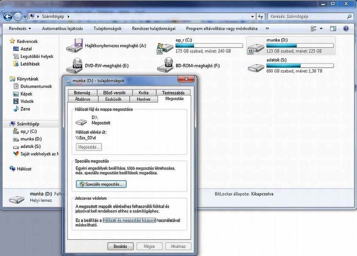
Task: Click the Speciális megosztás... button
Action: (x=101, y=184)
